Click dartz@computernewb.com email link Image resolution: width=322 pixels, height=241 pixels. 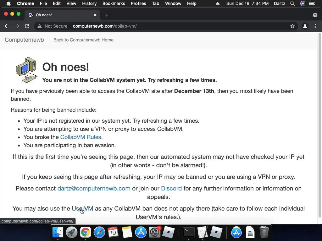[x=94, y=188]
